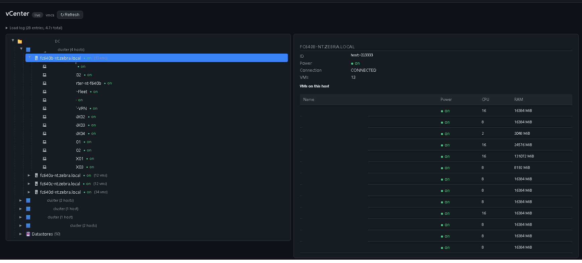This screenshot has height=263, width=582.
Task: Click the Power on status in details
Action: pyautogui.click(x=355, y=63)
